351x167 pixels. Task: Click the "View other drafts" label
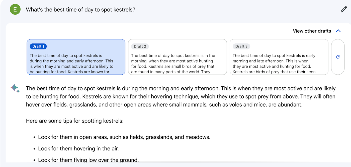tap(312, 31)
